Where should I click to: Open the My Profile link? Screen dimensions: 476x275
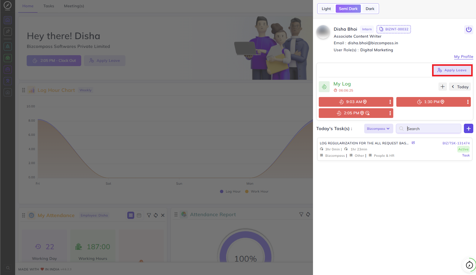[464, 57]
